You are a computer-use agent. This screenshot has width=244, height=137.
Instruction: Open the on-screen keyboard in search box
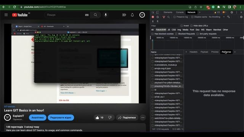[87, 15]
